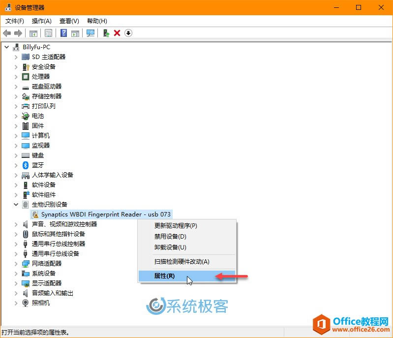The width and height of the screenshot is (393, 338).
Task: Select the 显示适配器 tree item label
Action: click(47, 283)
